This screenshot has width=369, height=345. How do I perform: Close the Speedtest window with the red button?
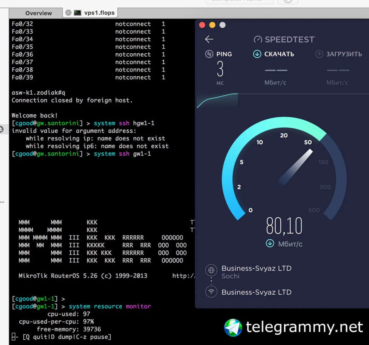(202, 25)
